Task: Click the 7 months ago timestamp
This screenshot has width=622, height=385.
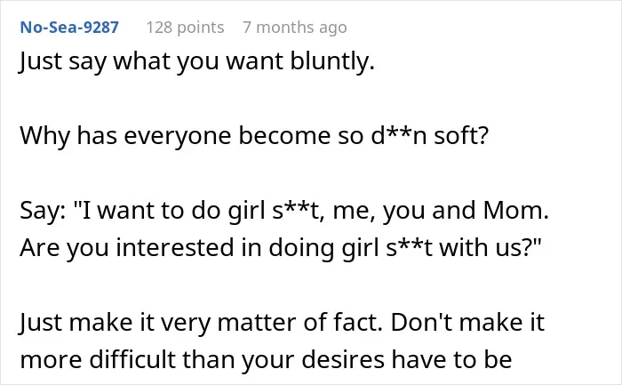Action: 295,28
